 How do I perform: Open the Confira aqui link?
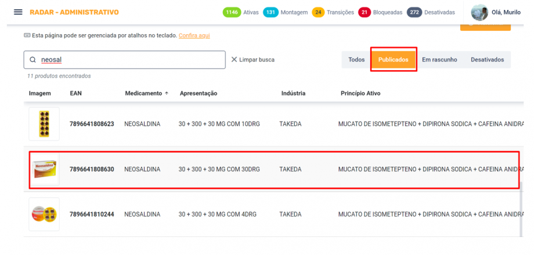pos(194,35)
